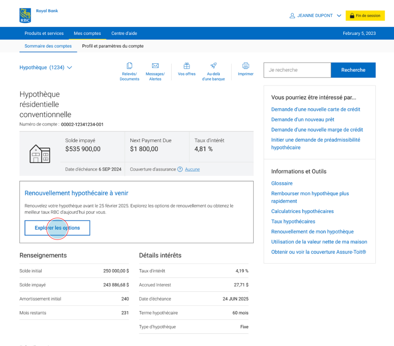Screen dimensions: 394x346
Task: Switch to Sommaire des comptes tab
Action: click(48, 46)
